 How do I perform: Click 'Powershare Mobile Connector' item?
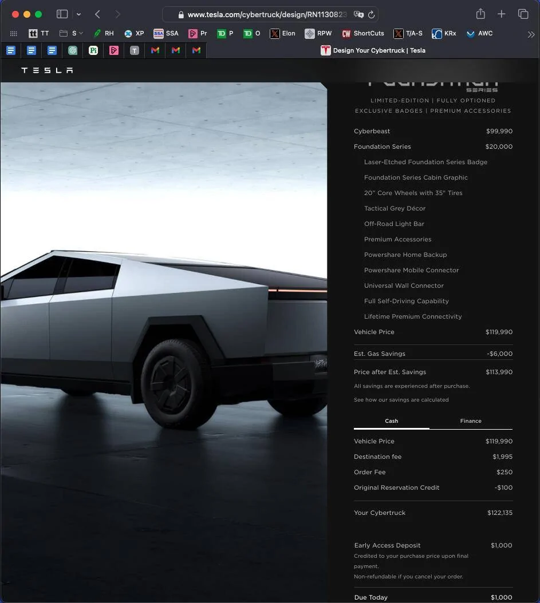tap(412, 270)
